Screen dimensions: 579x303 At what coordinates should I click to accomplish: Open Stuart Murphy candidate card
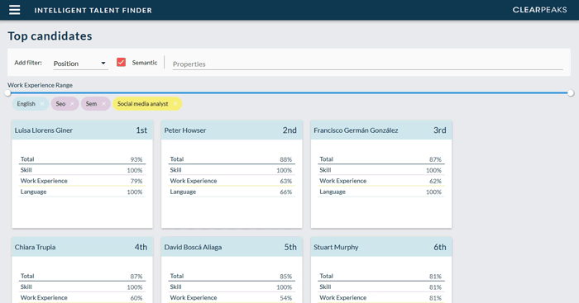coord(381,270)
